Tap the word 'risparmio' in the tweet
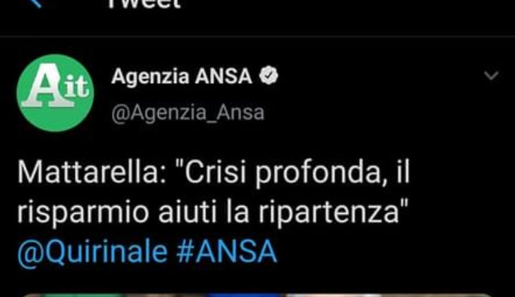 83,213
